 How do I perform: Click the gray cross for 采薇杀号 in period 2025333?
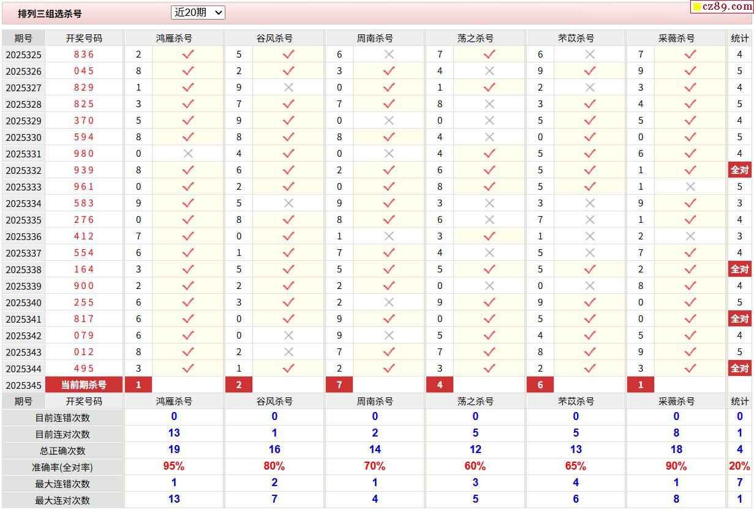tap(690, 187)
